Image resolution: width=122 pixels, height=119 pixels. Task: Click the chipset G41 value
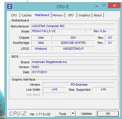(73, 38)
